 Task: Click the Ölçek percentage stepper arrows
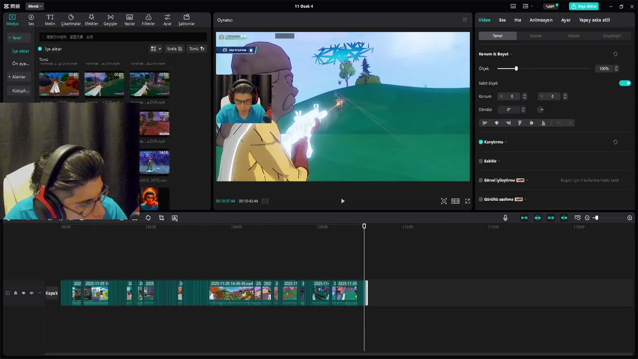click(x=616, y=68)
